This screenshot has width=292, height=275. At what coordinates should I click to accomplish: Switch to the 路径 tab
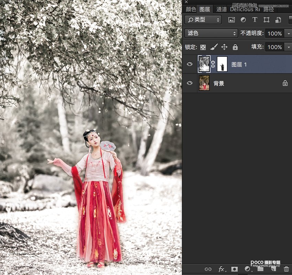(x=269, y=9)
